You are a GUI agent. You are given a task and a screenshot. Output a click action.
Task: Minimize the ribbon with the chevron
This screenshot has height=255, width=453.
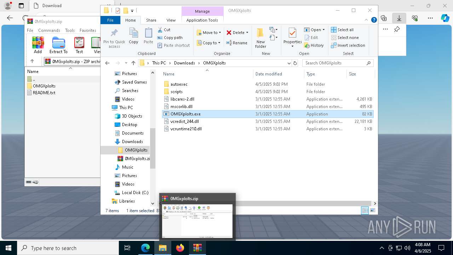click(367, 20)
